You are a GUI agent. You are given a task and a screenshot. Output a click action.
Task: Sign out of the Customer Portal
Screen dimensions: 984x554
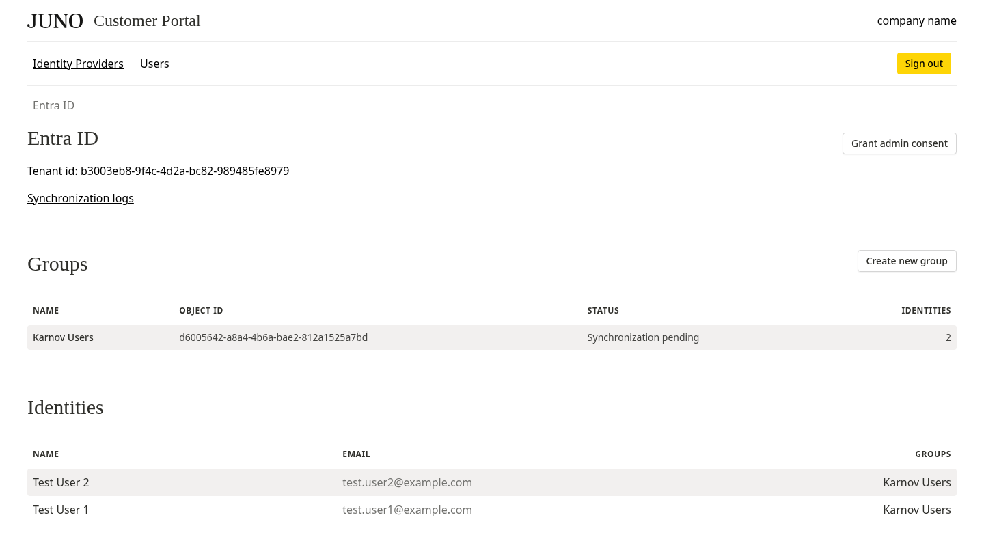click(924, 64)
